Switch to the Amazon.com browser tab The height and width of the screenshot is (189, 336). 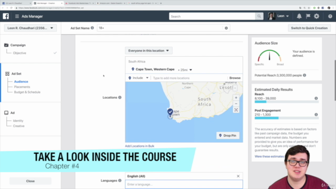pos(111,3)
